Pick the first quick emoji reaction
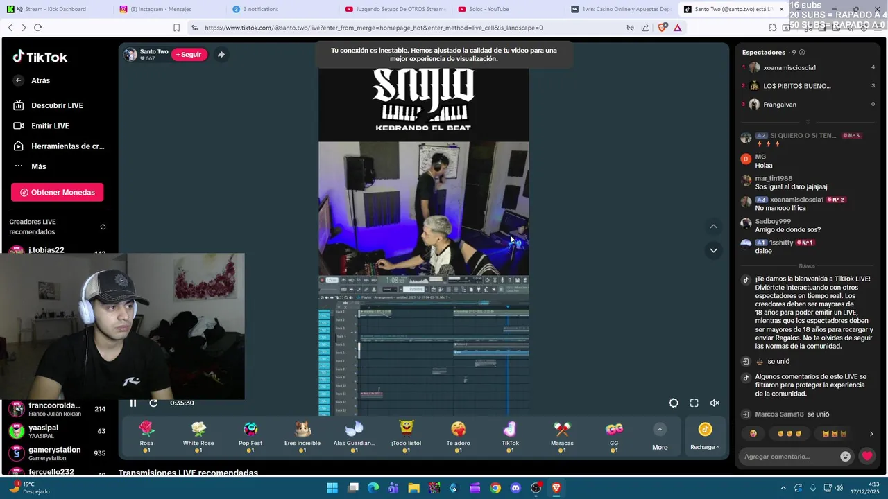The height and width of the screenshot is (499, 888). pos(753,434)
